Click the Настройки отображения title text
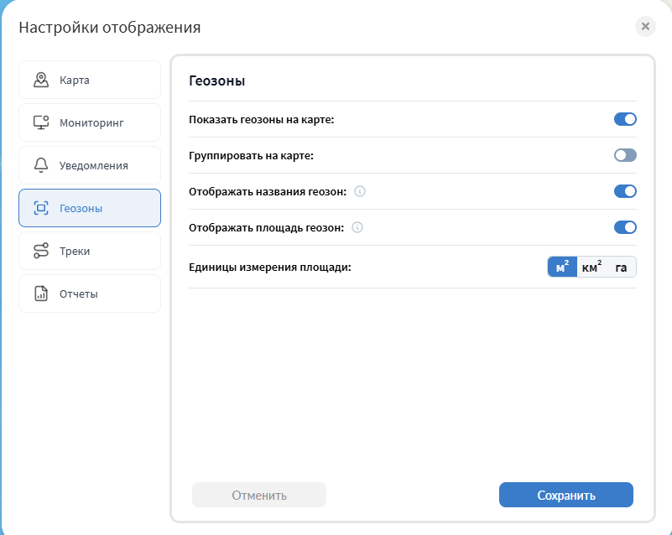Image resolution: width=672 pixels, height=535 pixels. point(110,27)
